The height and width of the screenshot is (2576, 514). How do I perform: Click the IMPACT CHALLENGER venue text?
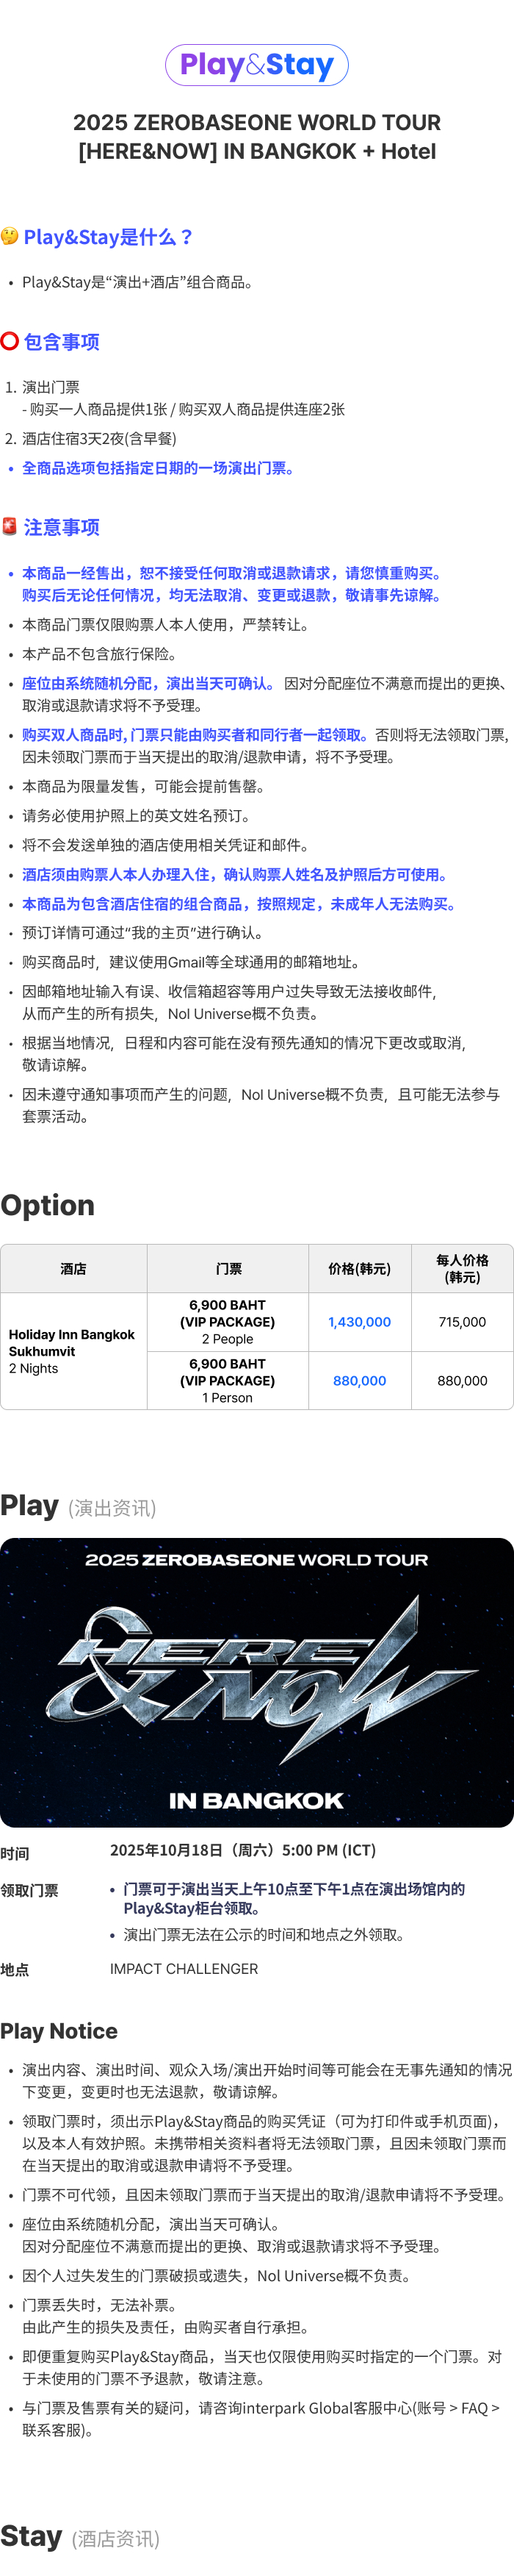click(184, 1969)
